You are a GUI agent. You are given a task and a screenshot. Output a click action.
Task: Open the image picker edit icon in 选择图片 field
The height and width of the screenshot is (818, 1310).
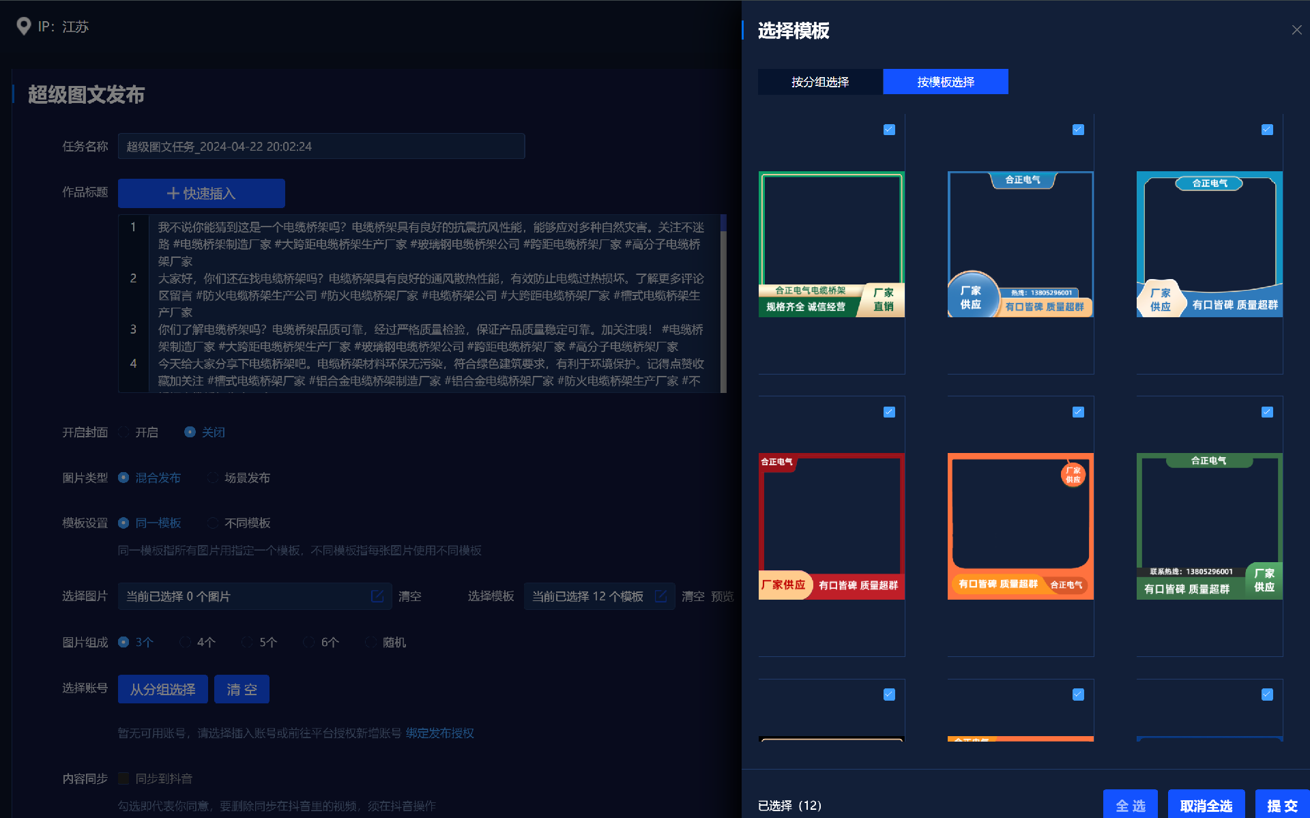pos(377,596)
